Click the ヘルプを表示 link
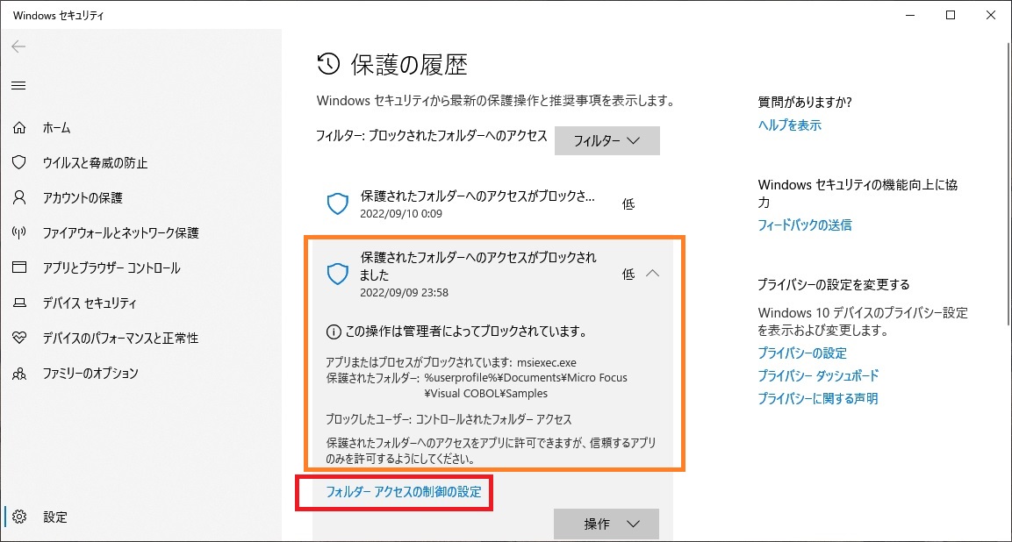The width and height of the screenshot is (1012, 542). 789,125
